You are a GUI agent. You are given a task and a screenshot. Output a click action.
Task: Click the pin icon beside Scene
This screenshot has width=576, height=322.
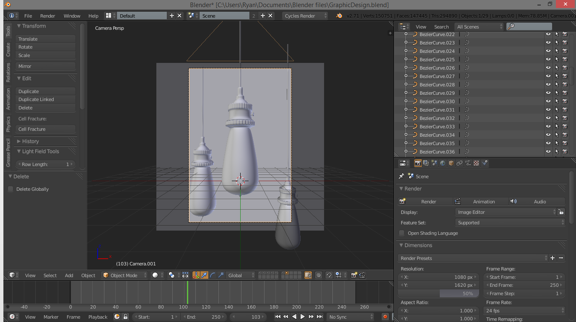401,177
